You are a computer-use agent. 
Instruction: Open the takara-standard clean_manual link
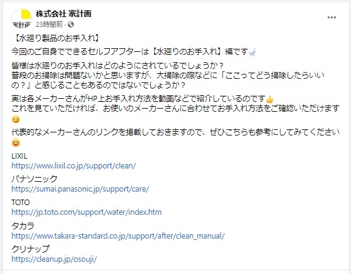point(118,236)
